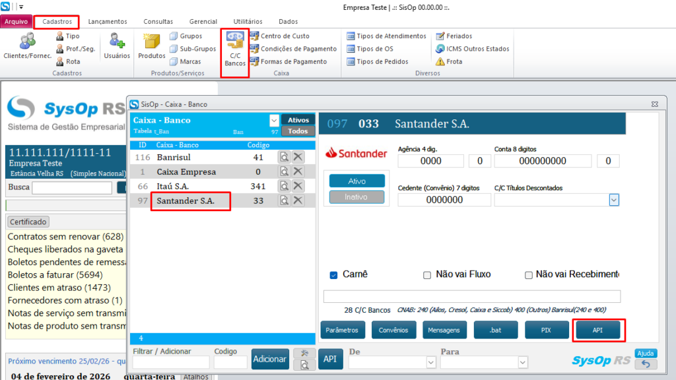Click the Centro de Custo icon
The height and width of the screenshot is (380, 676).
click(255, 36)
